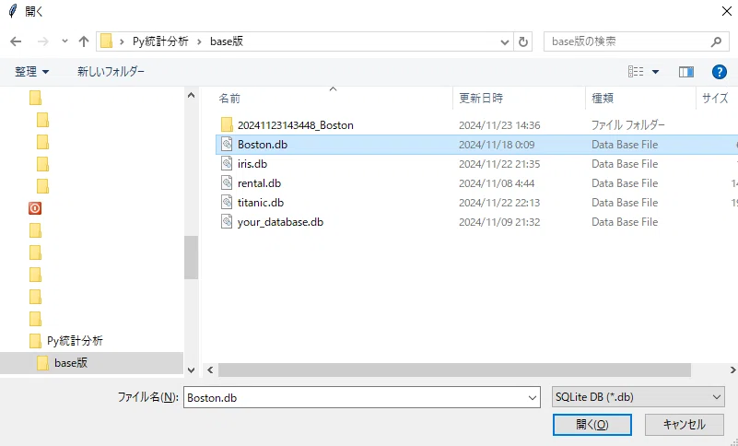This screenshot has height=446, width=738.
Task: Click the 20241123143448_Boston folder icon
Action: [227, 124]
